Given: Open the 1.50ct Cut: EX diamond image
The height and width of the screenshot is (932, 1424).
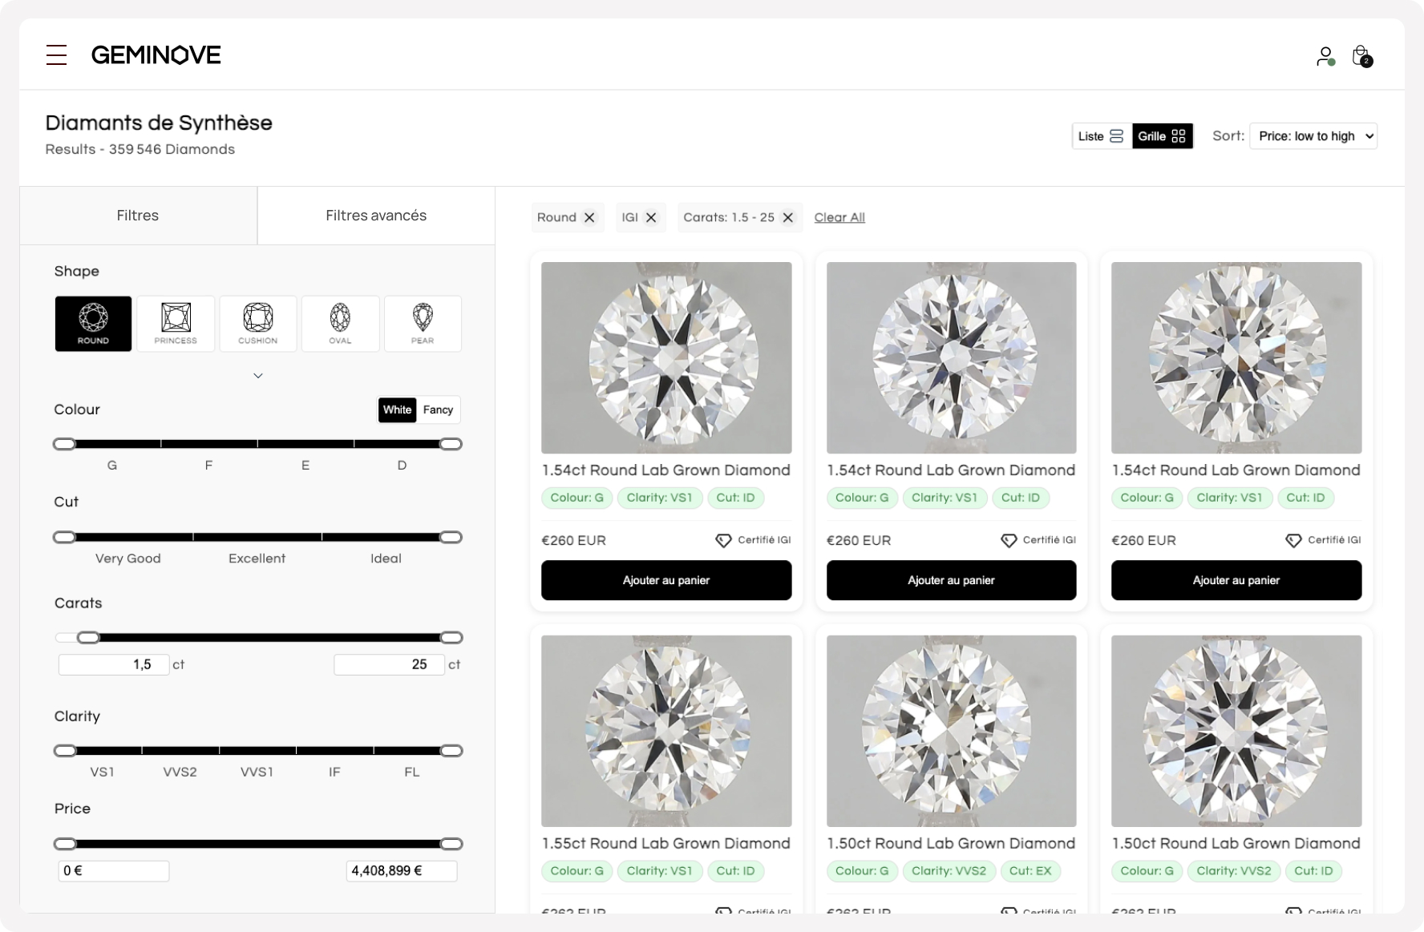Looking at the screenshot, I should point(951,731).
